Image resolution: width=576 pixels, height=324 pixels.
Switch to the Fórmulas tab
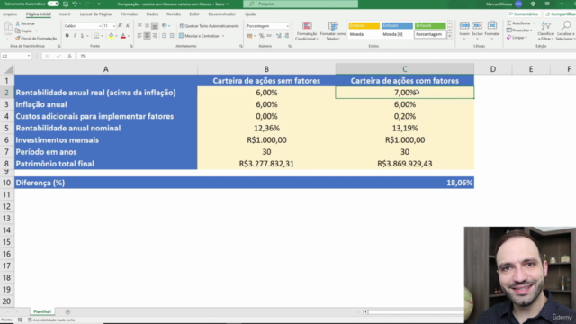pos(129,14)
